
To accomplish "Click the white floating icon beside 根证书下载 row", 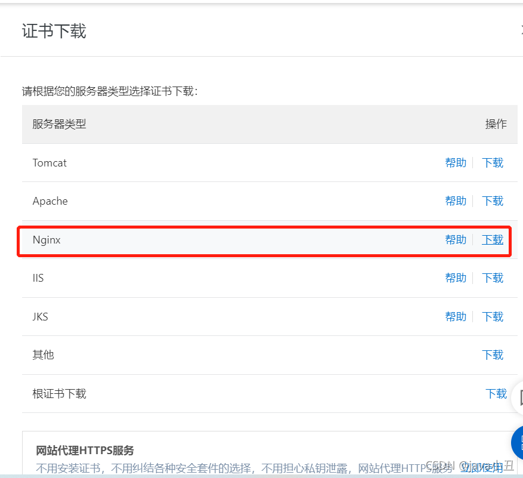I will tap(518, 399).
